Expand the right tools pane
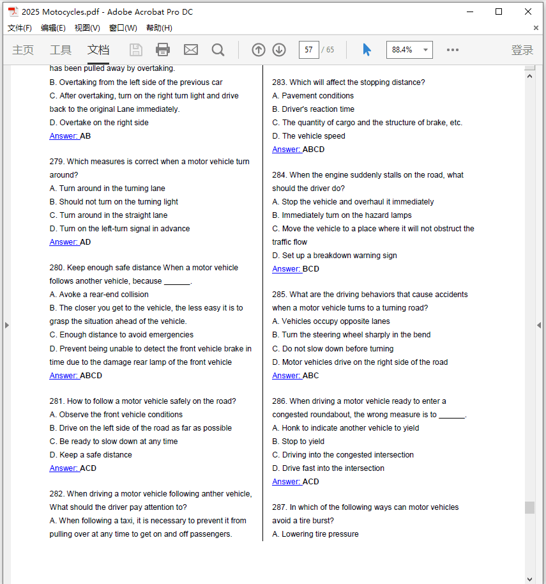Screen dimensions: 546x584 pyautogui.click(x=539, y=325)
